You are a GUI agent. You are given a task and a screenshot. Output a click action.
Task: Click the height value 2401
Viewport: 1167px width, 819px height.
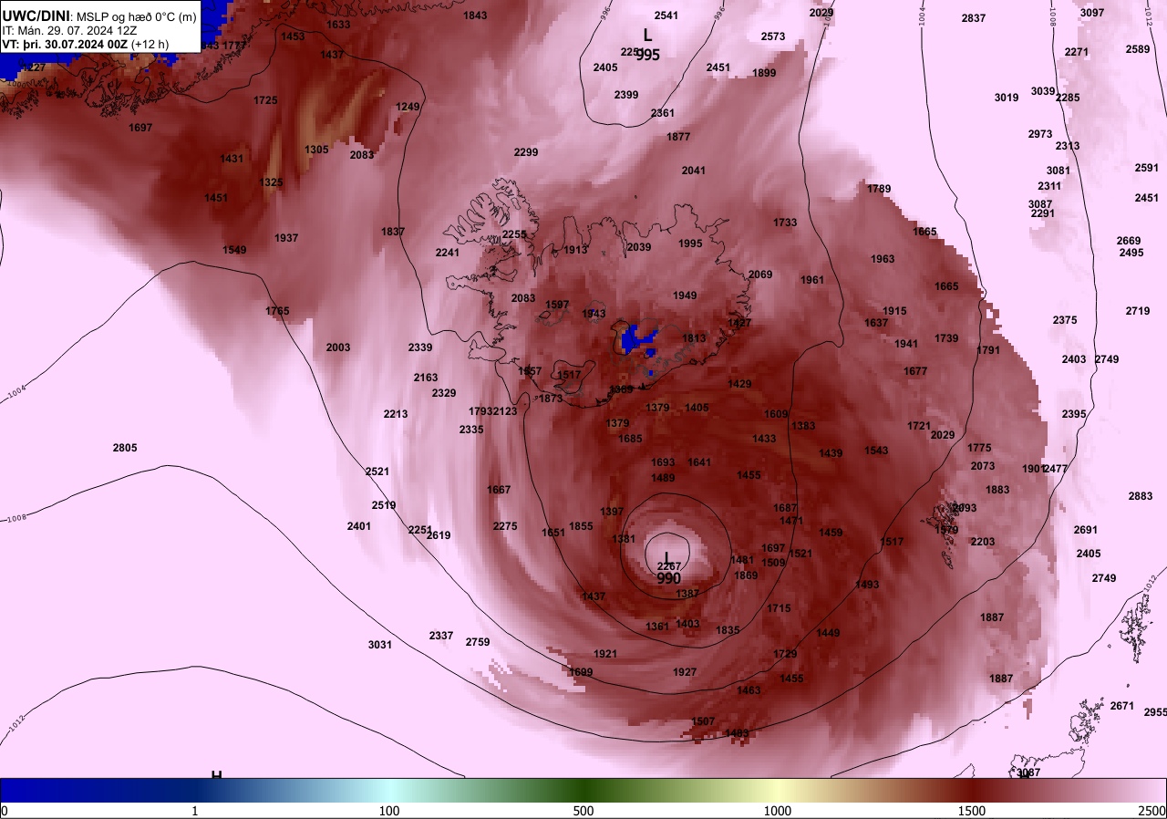359,526
